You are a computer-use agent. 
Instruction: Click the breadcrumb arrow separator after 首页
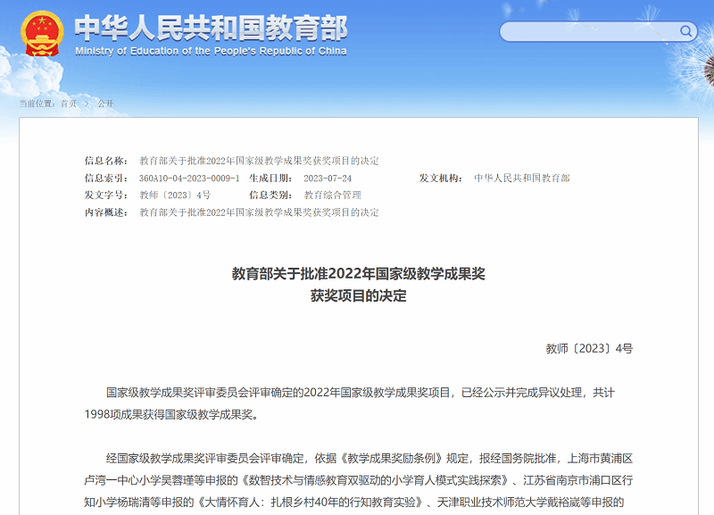pos(87,104)
